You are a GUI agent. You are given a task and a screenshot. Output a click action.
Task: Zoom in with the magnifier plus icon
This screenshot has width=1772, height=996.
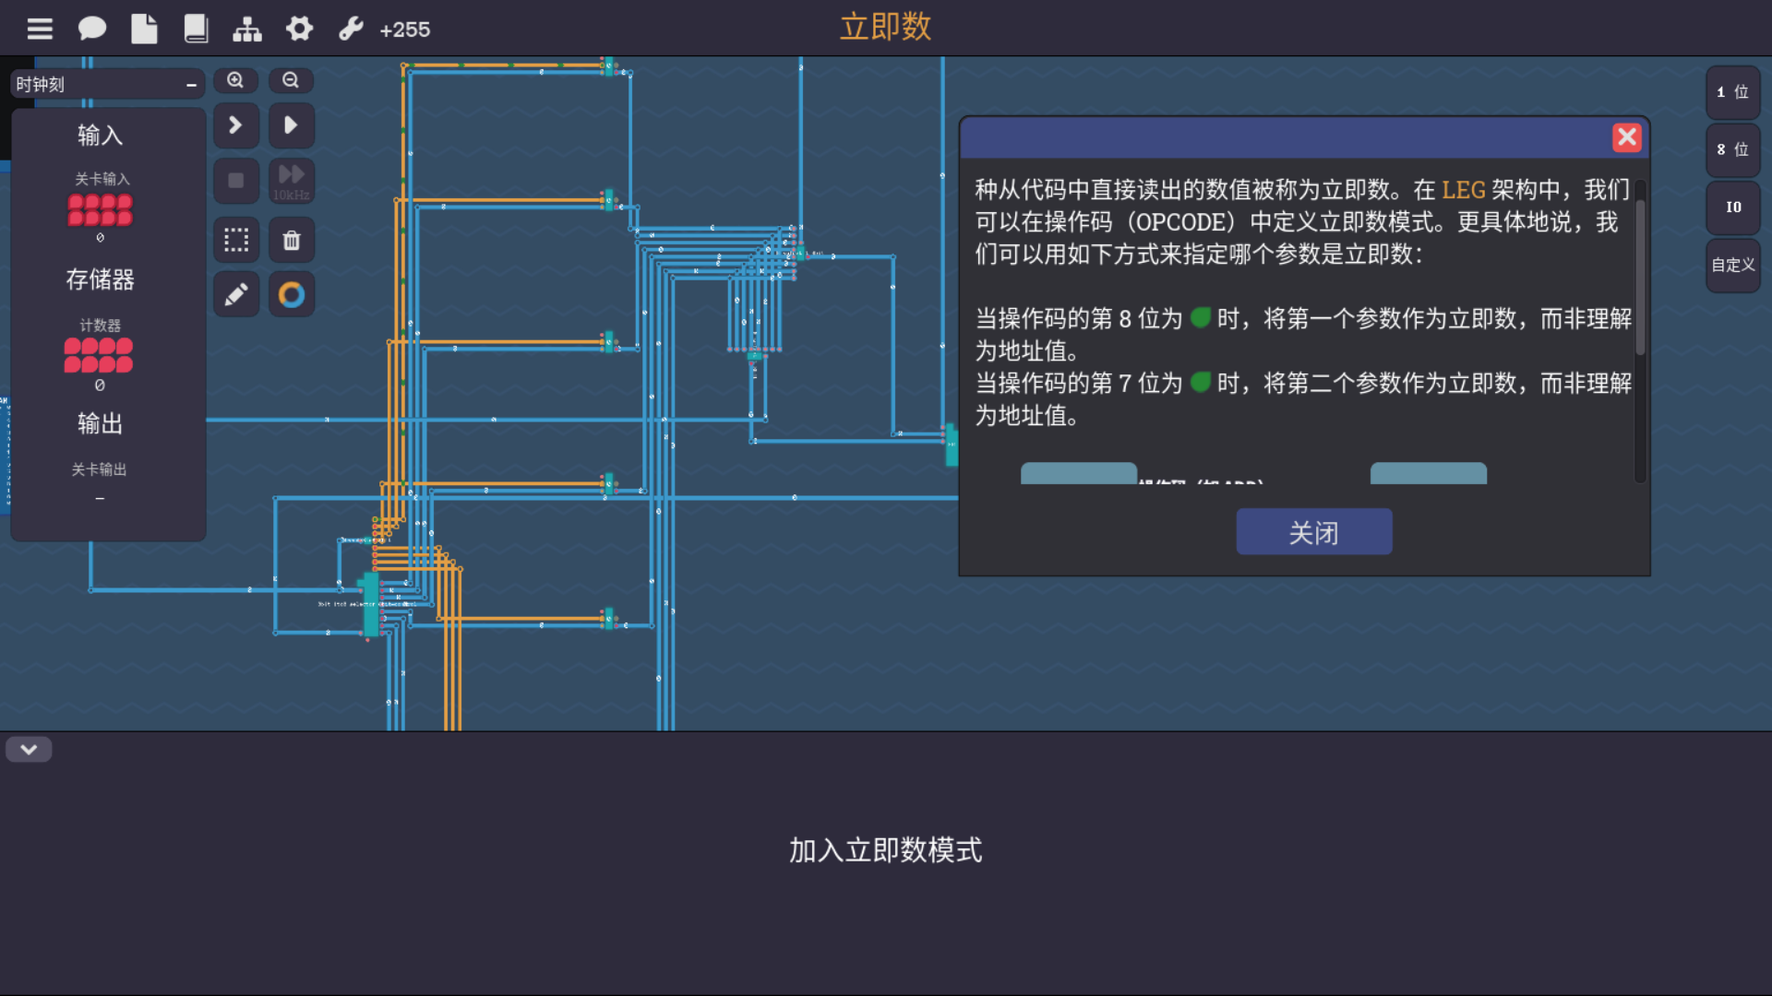(x=235, y=81)
